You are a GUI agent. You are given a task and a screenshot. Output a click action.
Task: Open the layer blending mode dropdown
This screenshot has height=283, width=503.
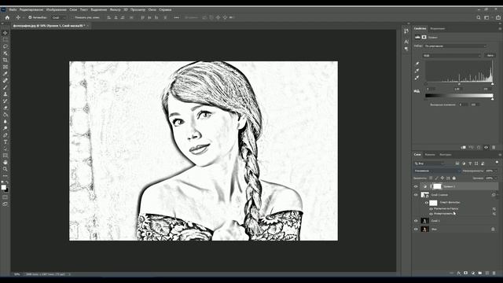point(437,171)
